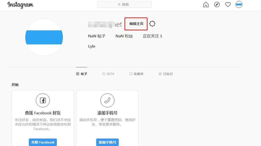Open activity notifications heart icon
The image size is (261, 146).
pyautogui.click(x=228, y=5)
